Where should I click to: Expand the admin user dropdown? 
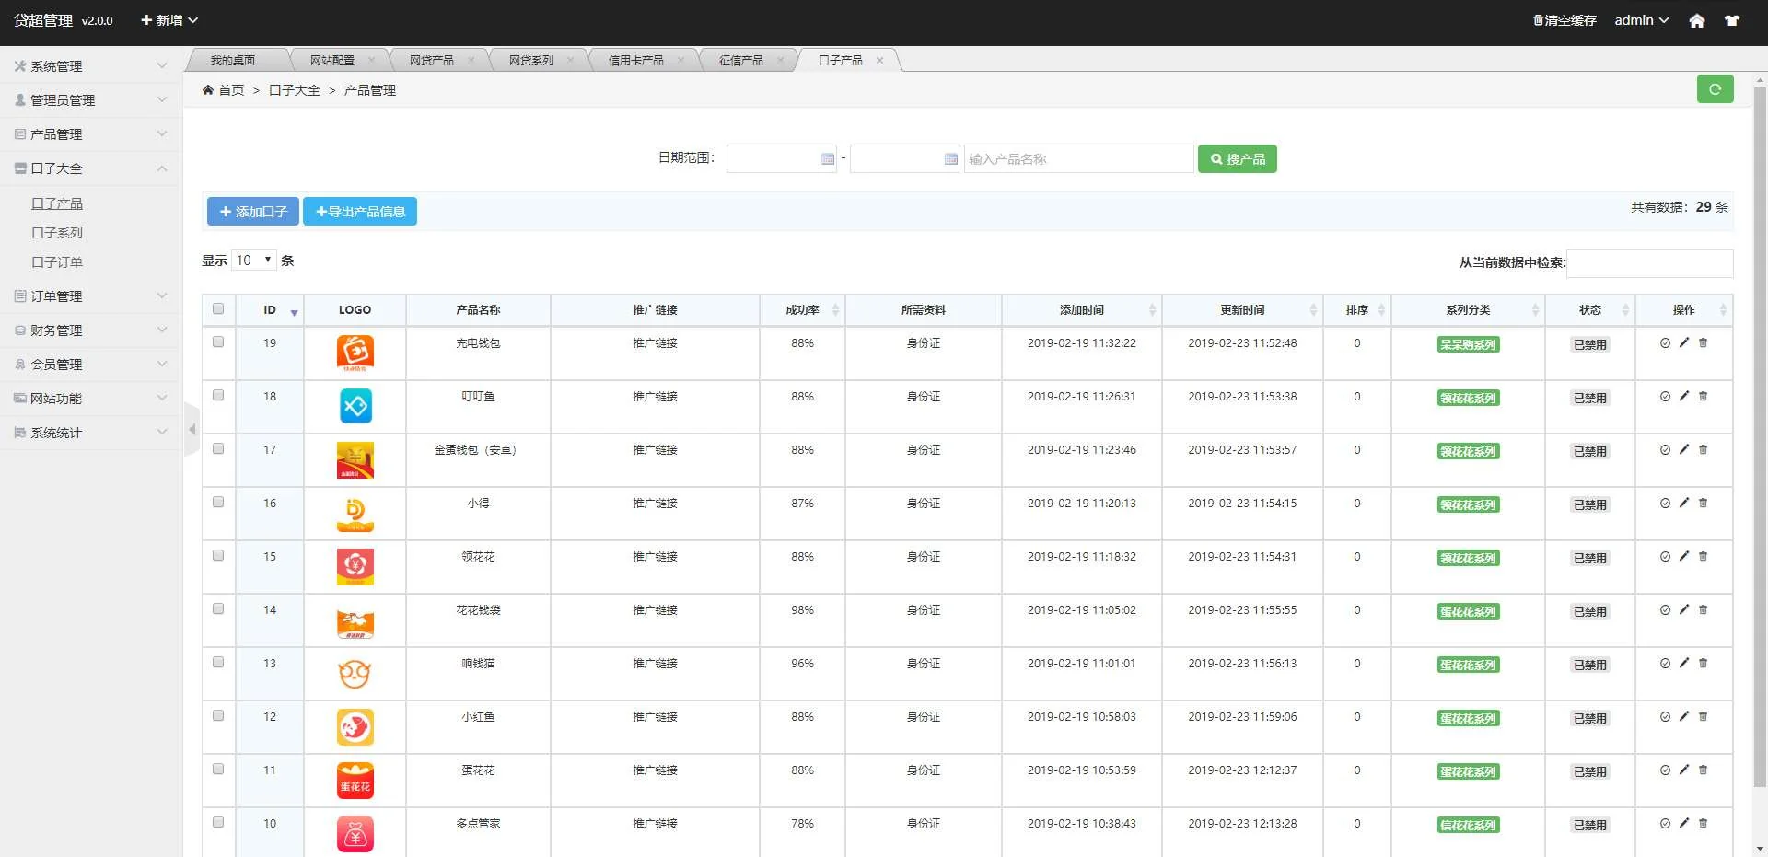pyautogui.click(x=1641, y=20)
